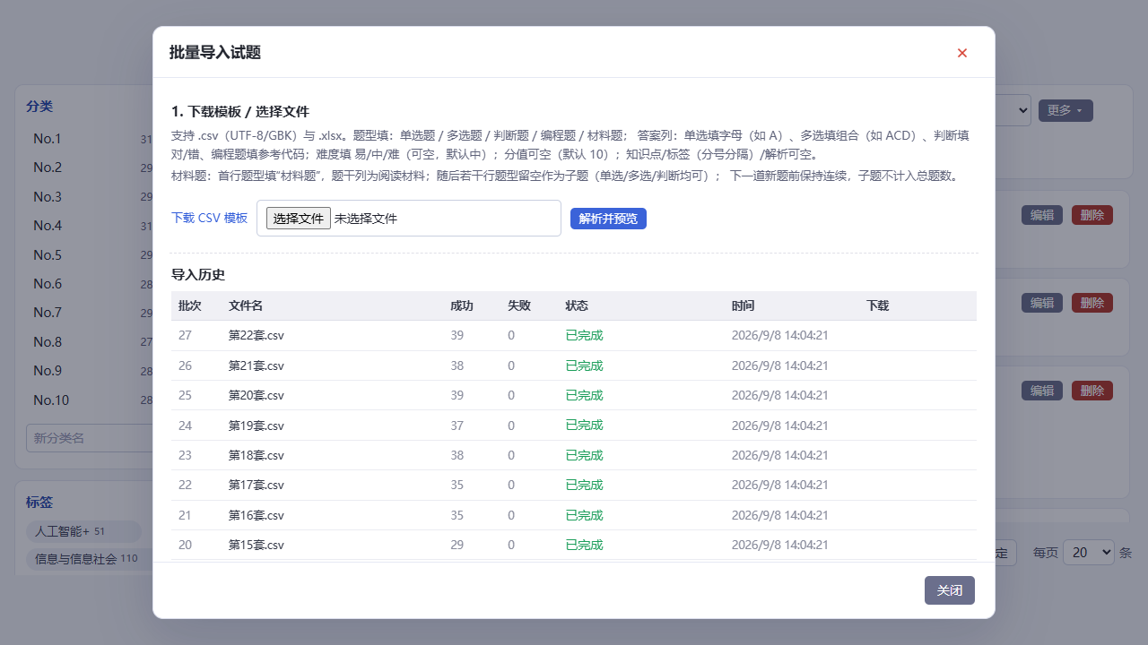
Task: Click the 下载 column header
Action: click(877, 305)
